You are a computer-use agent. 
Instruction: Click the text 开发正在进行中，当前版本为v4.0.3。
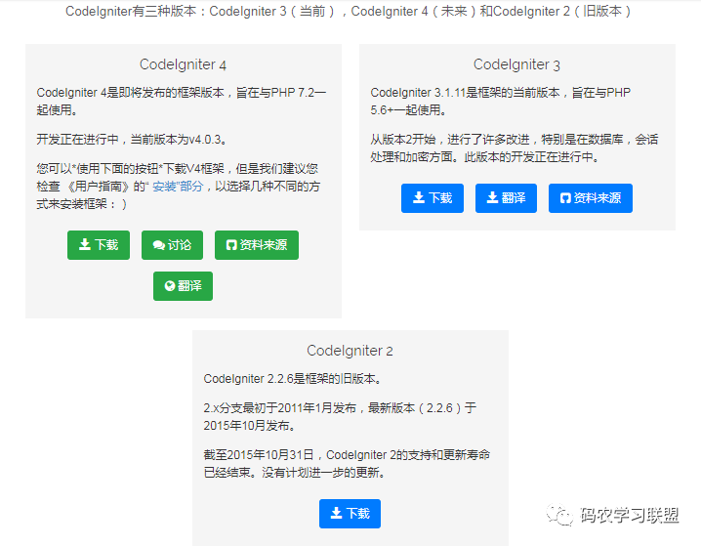coord(132,140)
